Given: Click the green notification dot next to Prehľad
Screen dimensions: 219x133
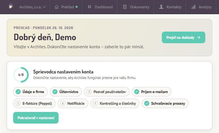Looking at the screenshot, I should 76,7.
